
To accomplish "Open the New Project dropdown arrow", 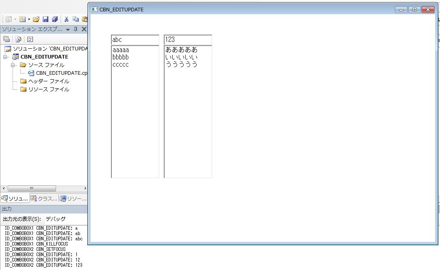I will (15, 20).
